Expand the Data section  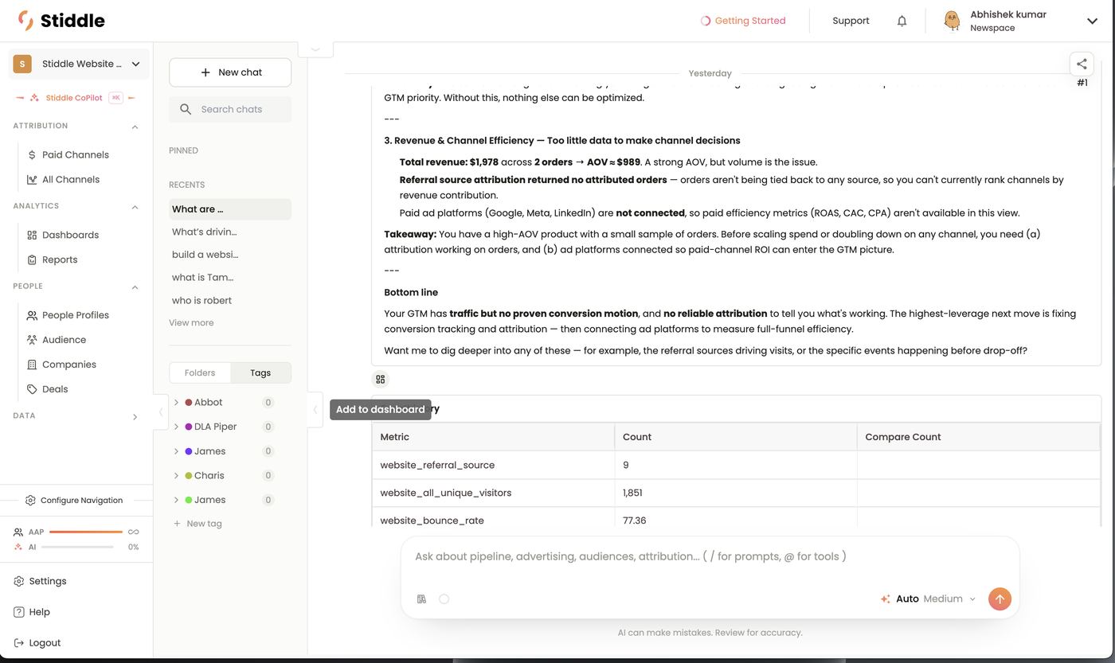pos(135,416)
